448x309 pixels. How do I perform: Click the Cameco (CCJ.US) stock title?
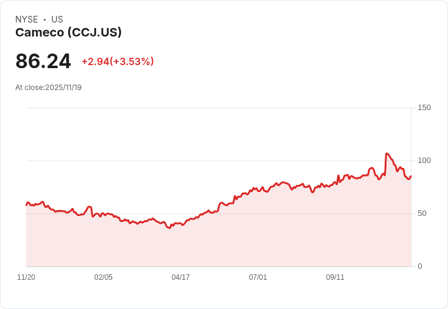pyautogui.click(x=68, y=33)
